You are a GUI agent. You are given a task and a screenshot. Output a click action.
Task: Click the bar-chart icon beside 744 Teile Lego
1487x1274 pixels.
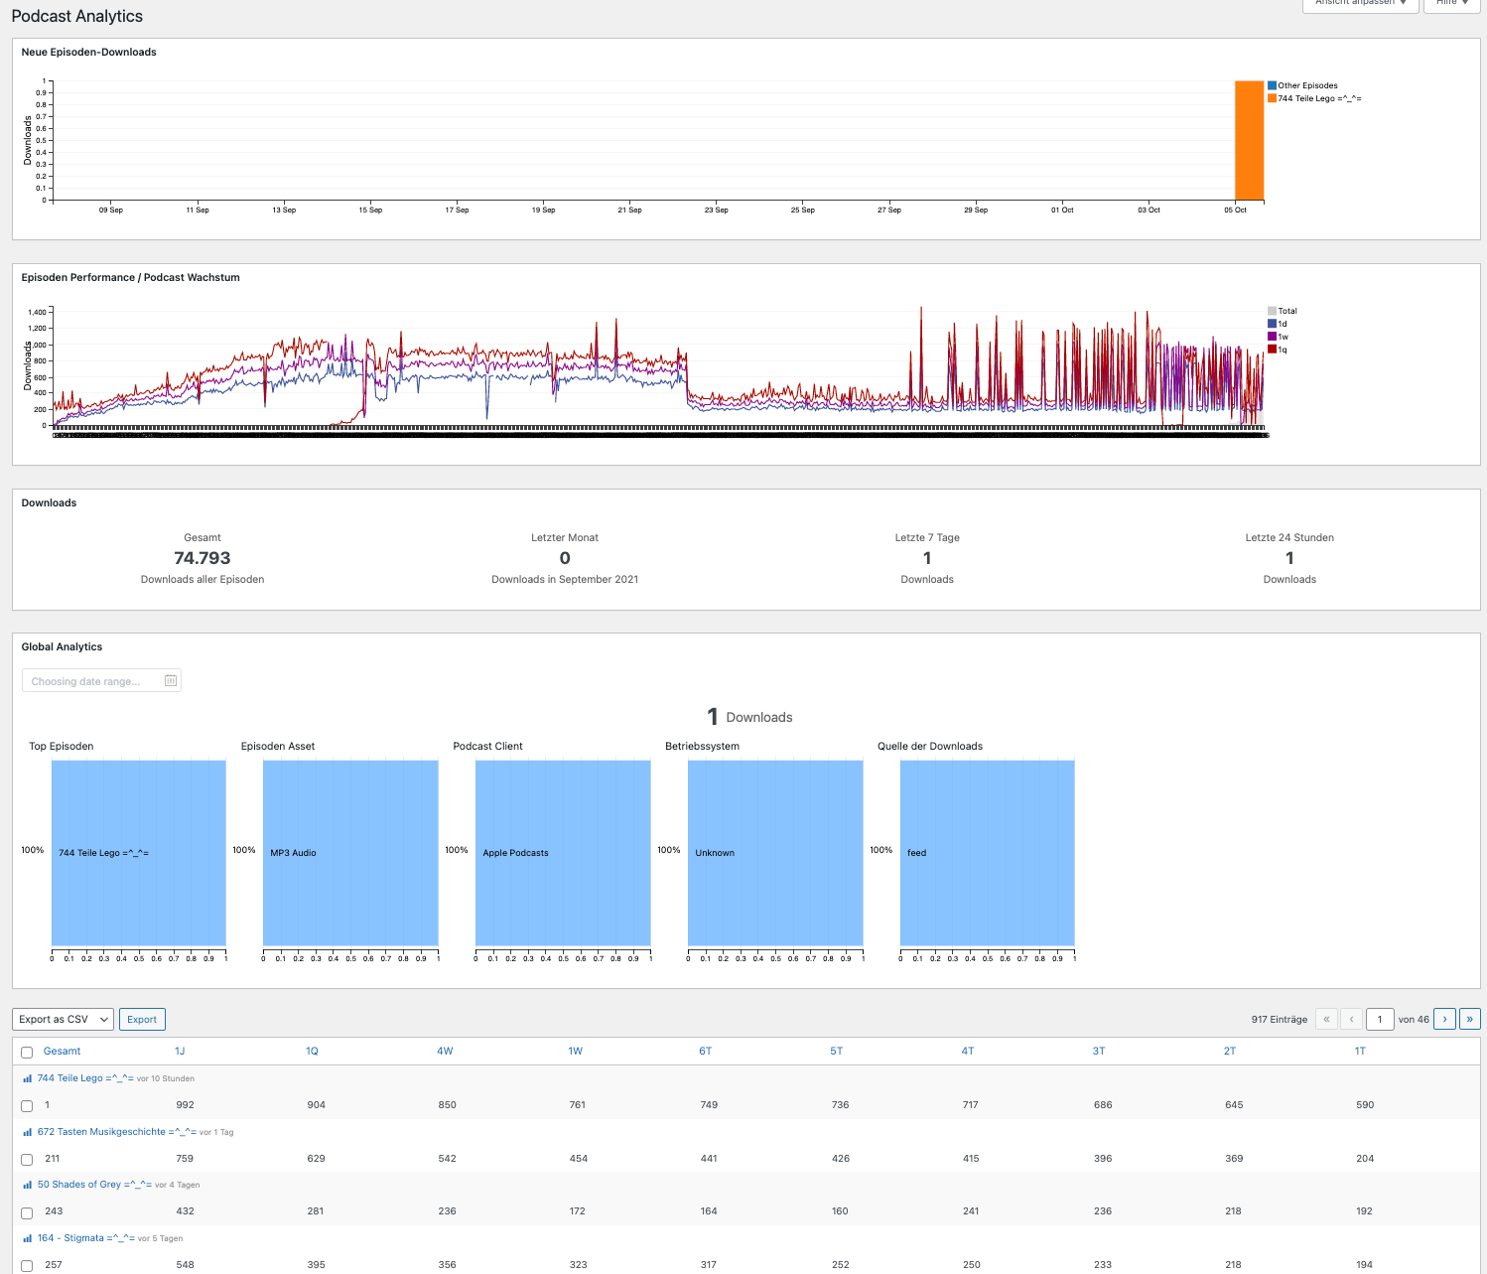28,1078
